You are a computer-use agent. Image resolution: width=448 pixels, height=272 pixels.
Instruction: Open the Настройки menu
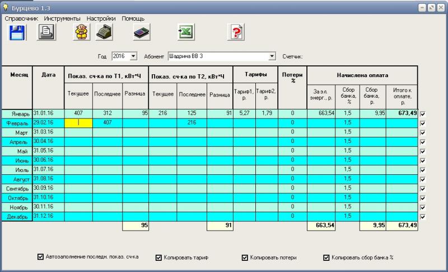[x=101, y=18]
